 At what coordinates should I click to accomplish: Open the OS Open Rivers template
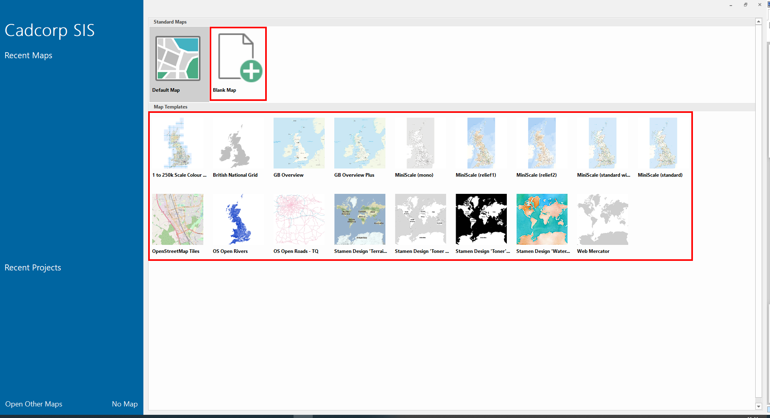[x=238, y=219]
